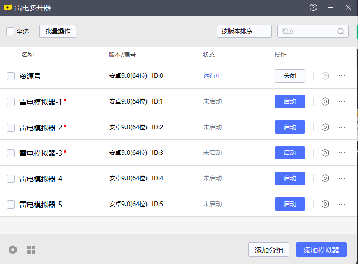This screenshot has width=358, height=264.
Task: Focus the 搜索 search input field
Action: (307, 31)
